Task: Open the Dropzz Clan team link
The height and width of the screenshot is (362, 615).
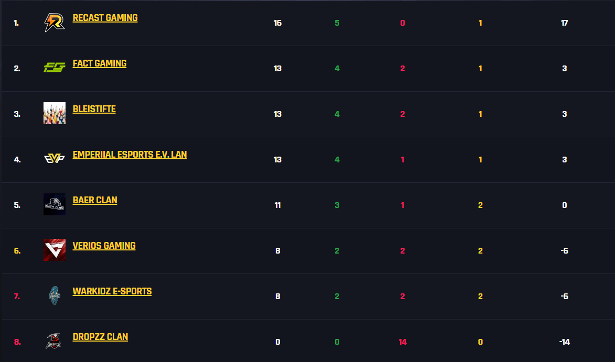Action: (x=101, y=336)
